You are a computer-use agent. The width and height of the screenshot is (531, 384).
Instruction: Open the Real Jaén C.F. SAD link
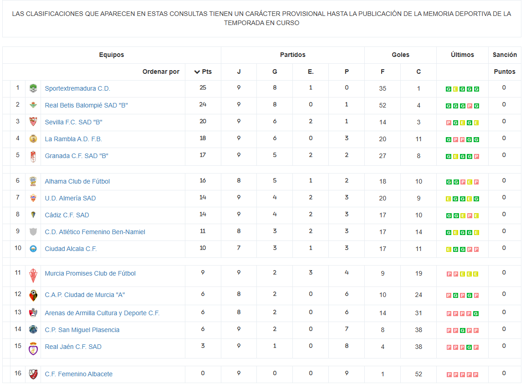(73, 347)
